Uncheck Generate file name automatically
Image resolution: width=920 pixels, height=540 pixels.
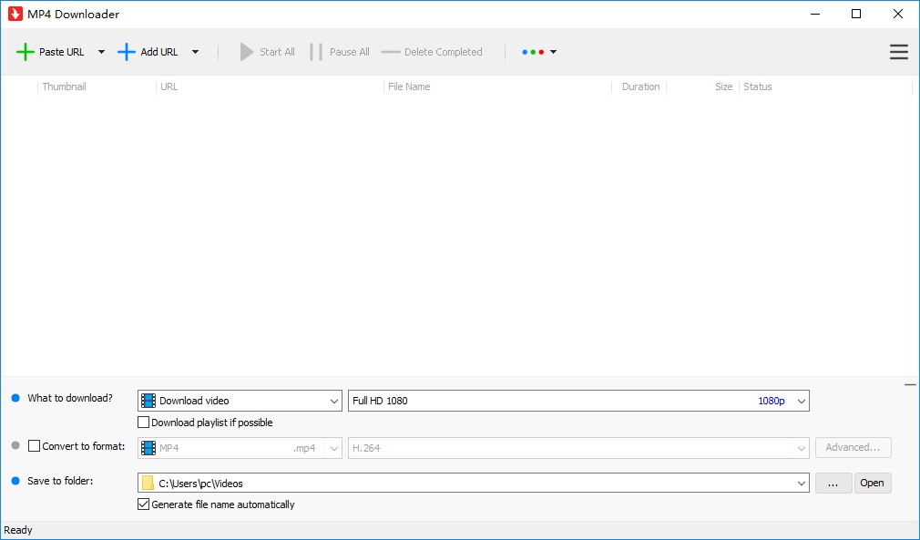pyautogui.click(x=143, y=504)
